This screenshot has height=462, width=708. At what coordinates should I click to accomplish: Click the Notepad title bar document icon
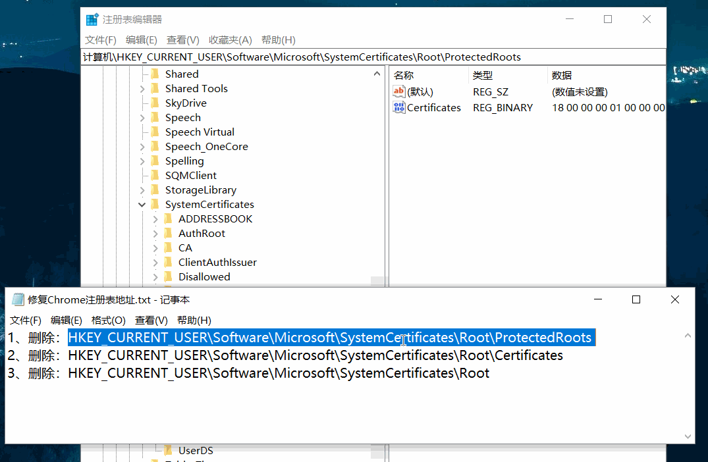click(18, 299)
